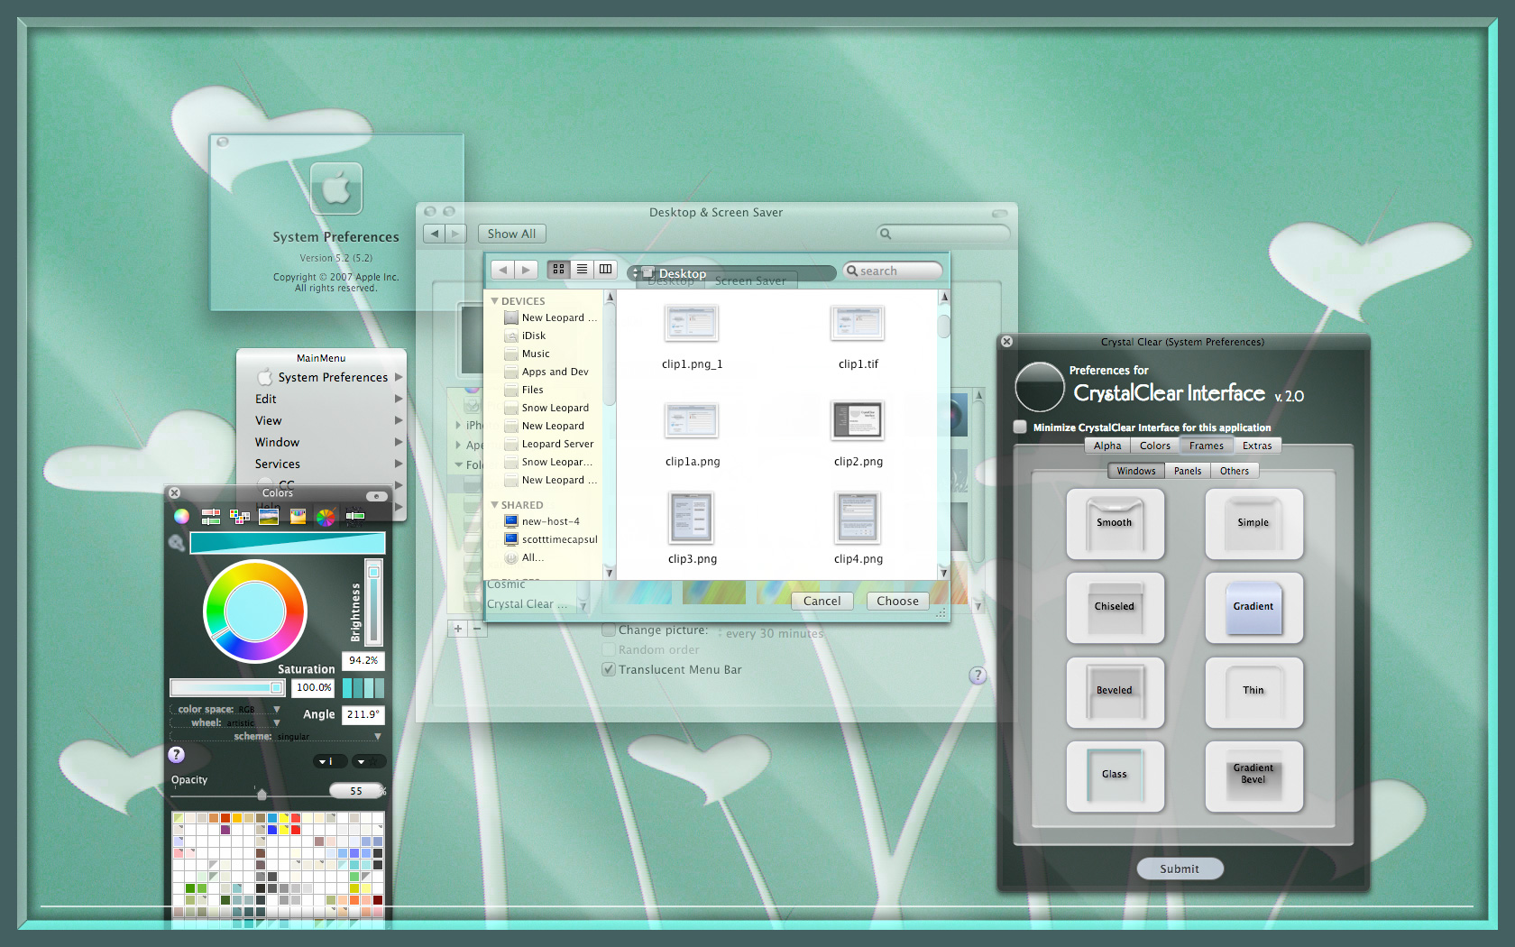Click Cancel in the file dialog

click(822, 601)
